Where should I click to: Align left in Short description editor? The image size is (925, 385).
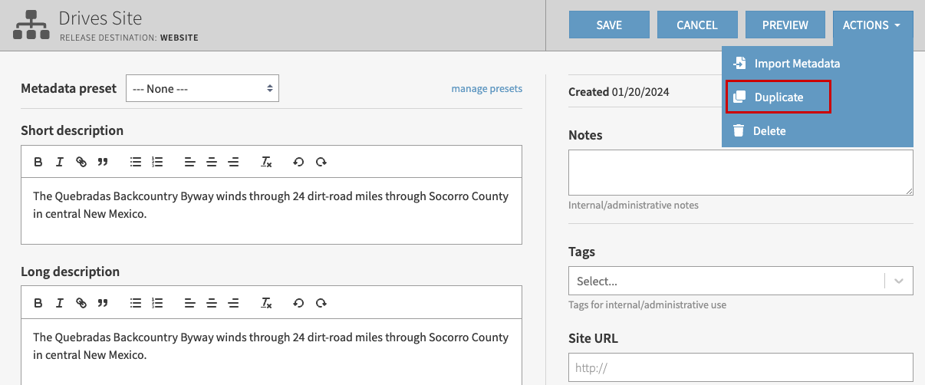pyautogui.click(x=190, y=162)
